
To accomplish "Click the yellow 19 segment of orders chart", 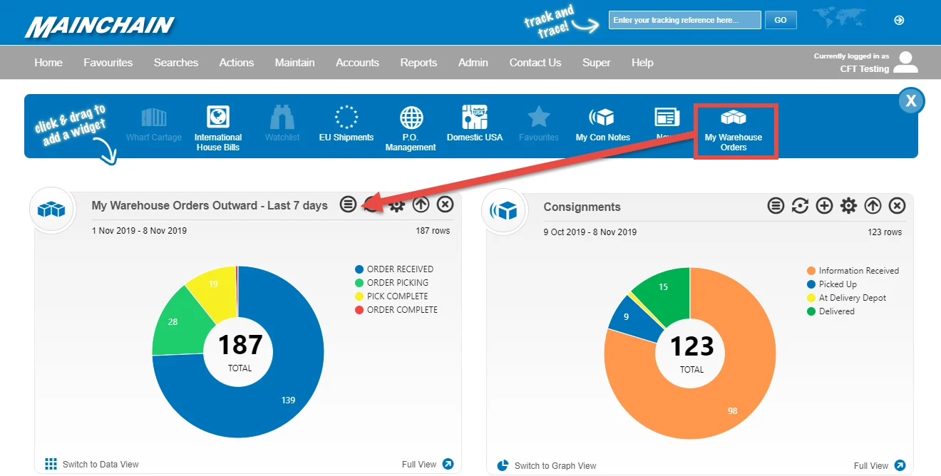I will pos(213,284).
